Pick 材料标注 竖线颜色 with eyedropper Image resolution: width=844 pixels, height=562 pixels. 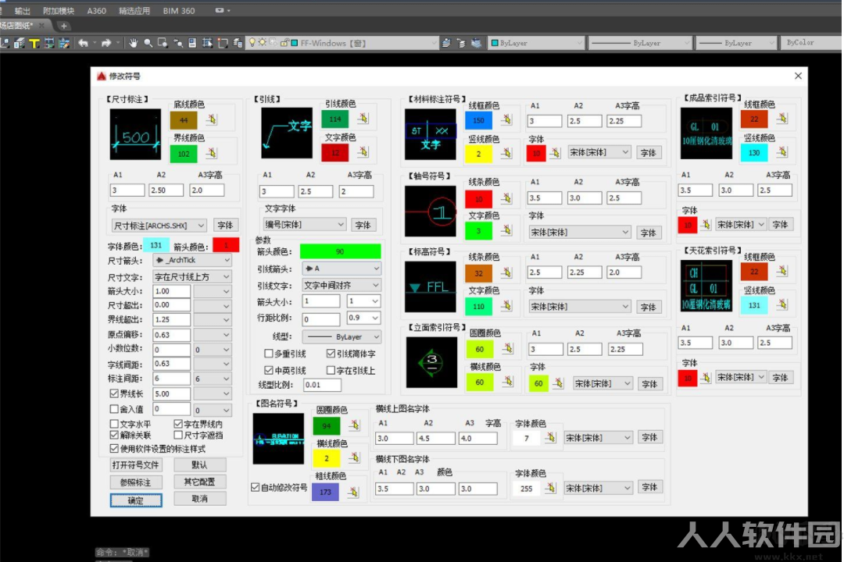tap(506, 154)
